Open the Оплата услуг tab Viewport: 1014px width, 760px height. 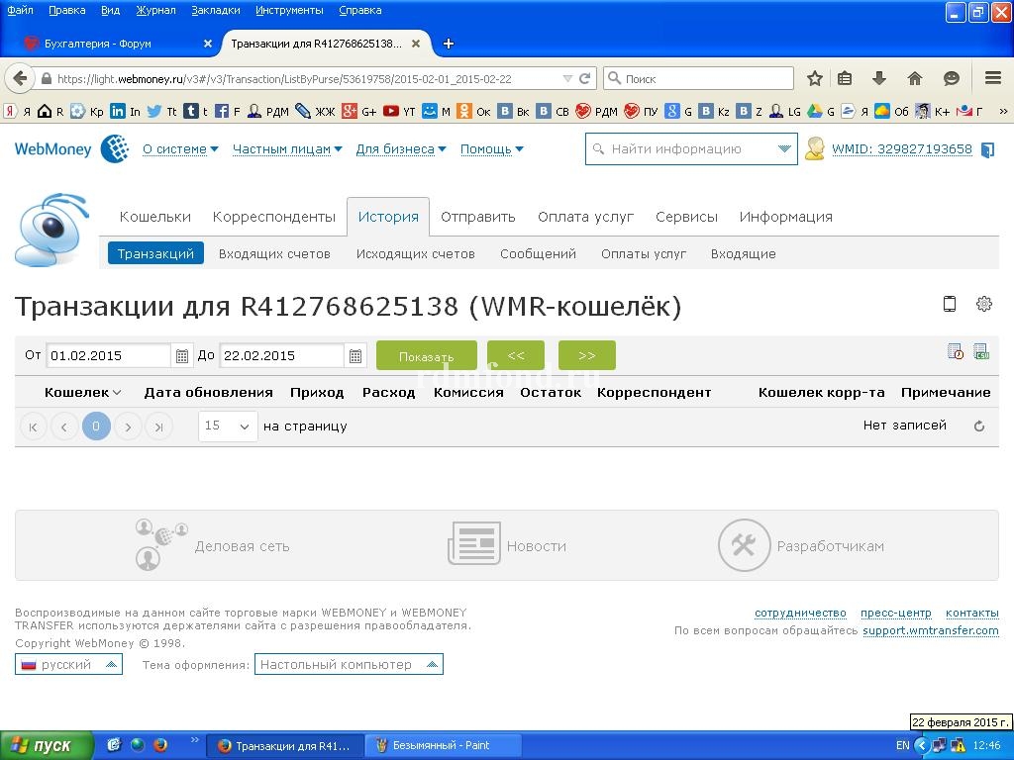585,217
